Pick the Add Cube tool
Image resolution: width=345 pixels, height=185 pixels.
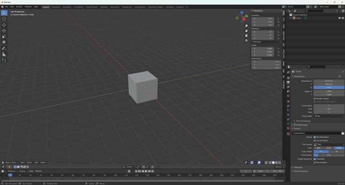4,60
